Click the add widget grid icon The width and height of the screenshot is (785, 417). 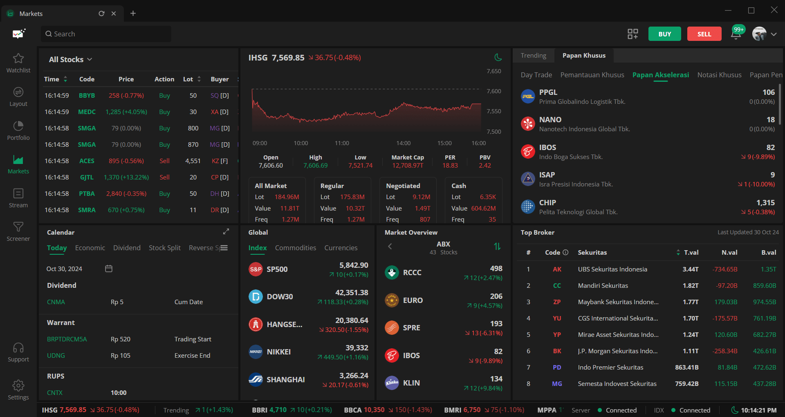pos(633,34)
